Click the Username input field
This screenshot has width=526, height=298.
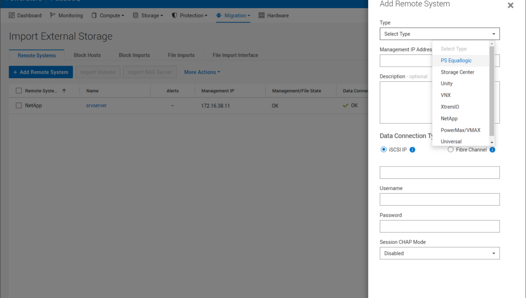coord(439,200)
